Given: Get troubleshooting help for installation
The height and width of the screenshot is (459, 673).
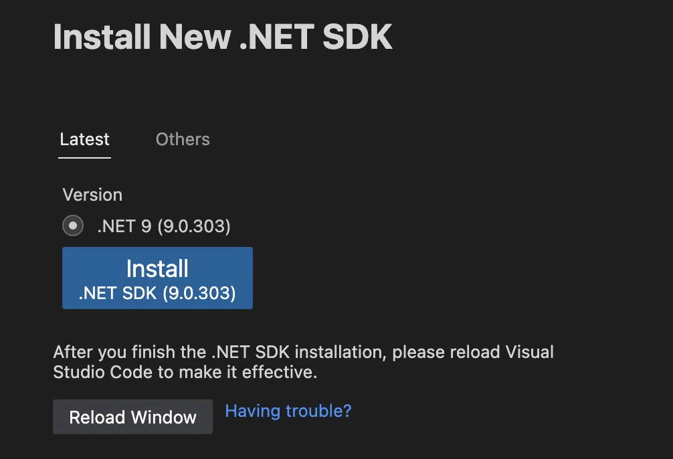Looking at the screenshot, I should 288,411.
